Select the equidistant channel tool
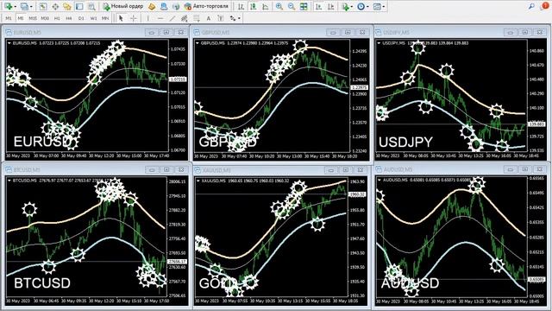The image size is (552, 311). pos(184,18)
